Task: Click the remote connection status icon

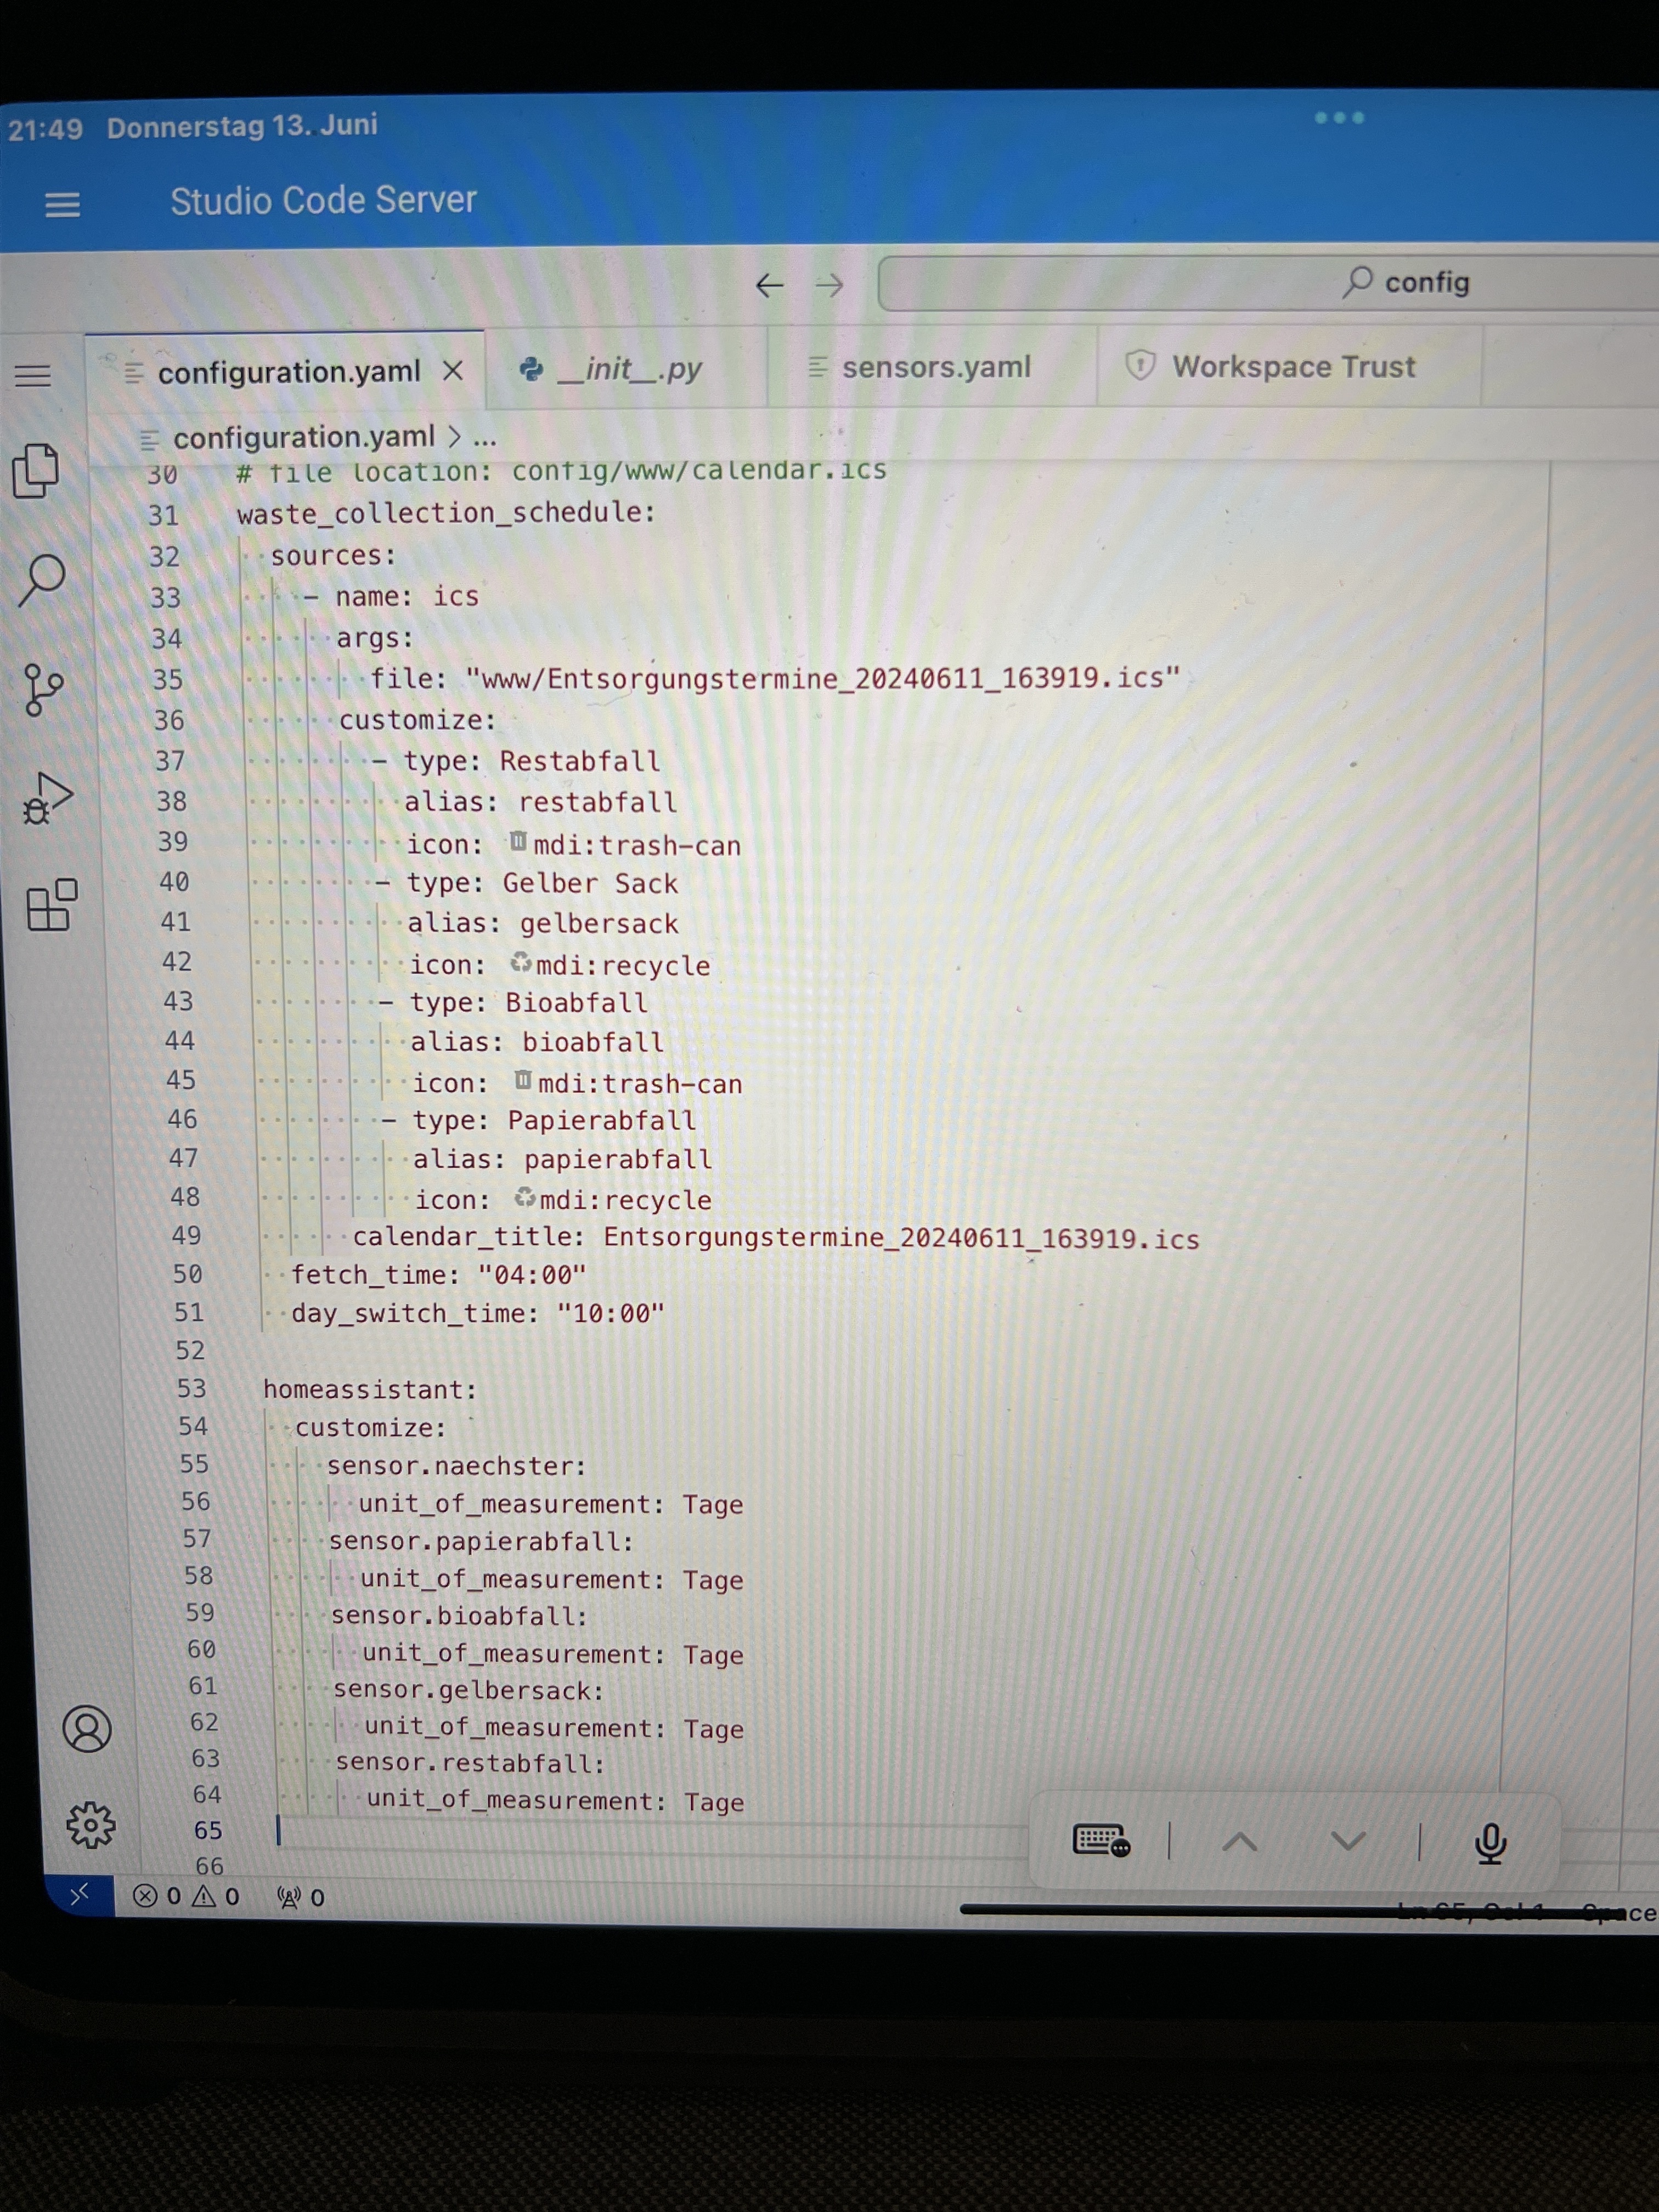Action: click(79, 1893)
